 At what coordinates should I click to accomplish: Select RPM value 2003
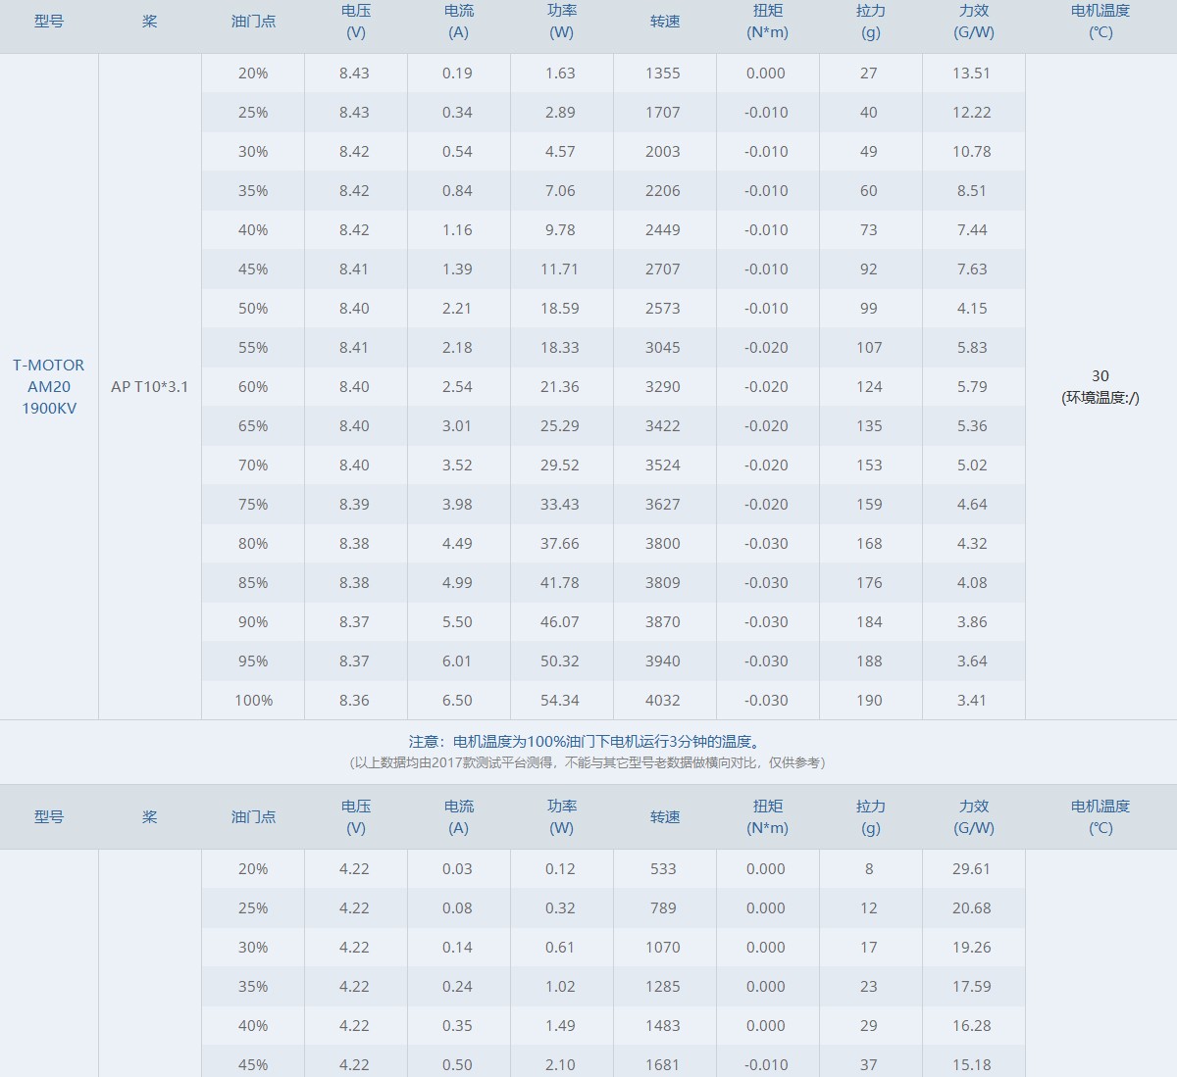(663, 151)
